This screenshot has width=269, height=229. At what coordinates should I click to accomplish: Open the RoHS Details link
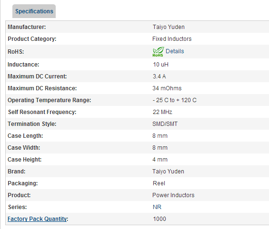click(175, 51)
